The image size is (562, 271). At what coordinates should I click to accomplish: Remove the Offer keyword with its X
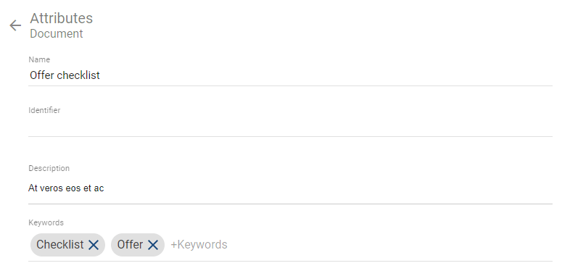click(153, 245)
